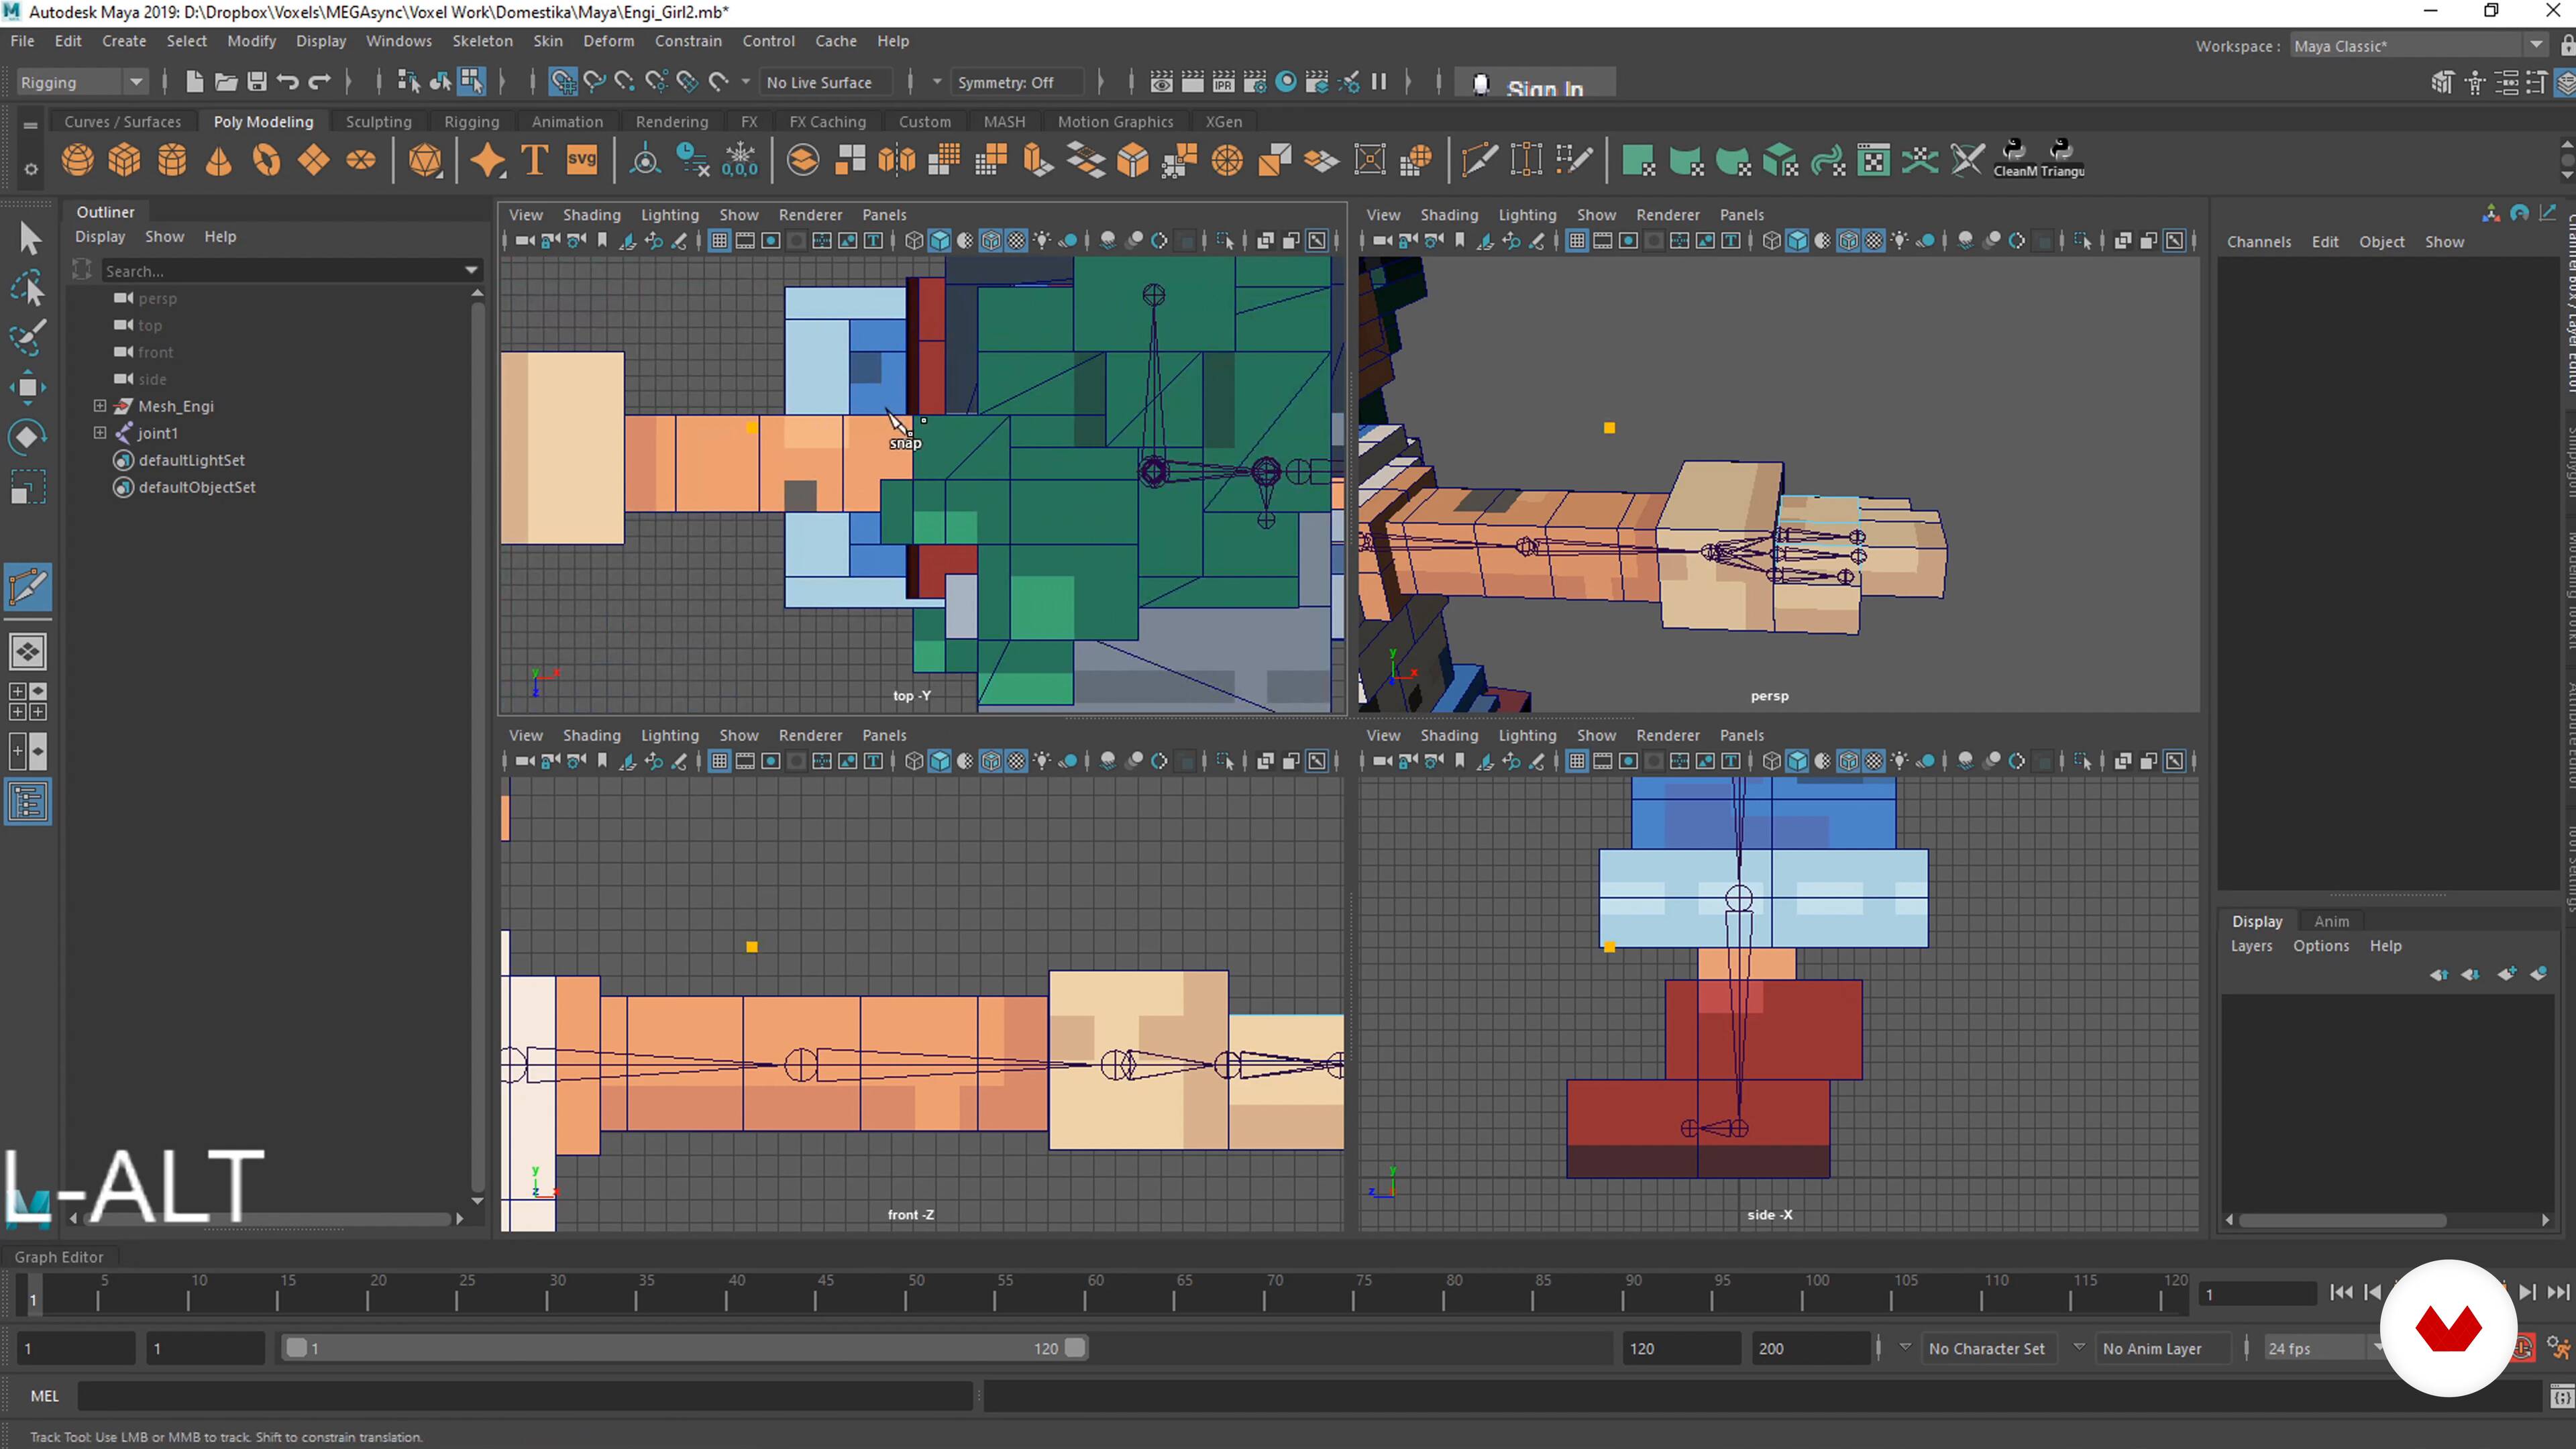Select the polygon Type text tool
2576x1449 pixels.
tap(535, 160)
